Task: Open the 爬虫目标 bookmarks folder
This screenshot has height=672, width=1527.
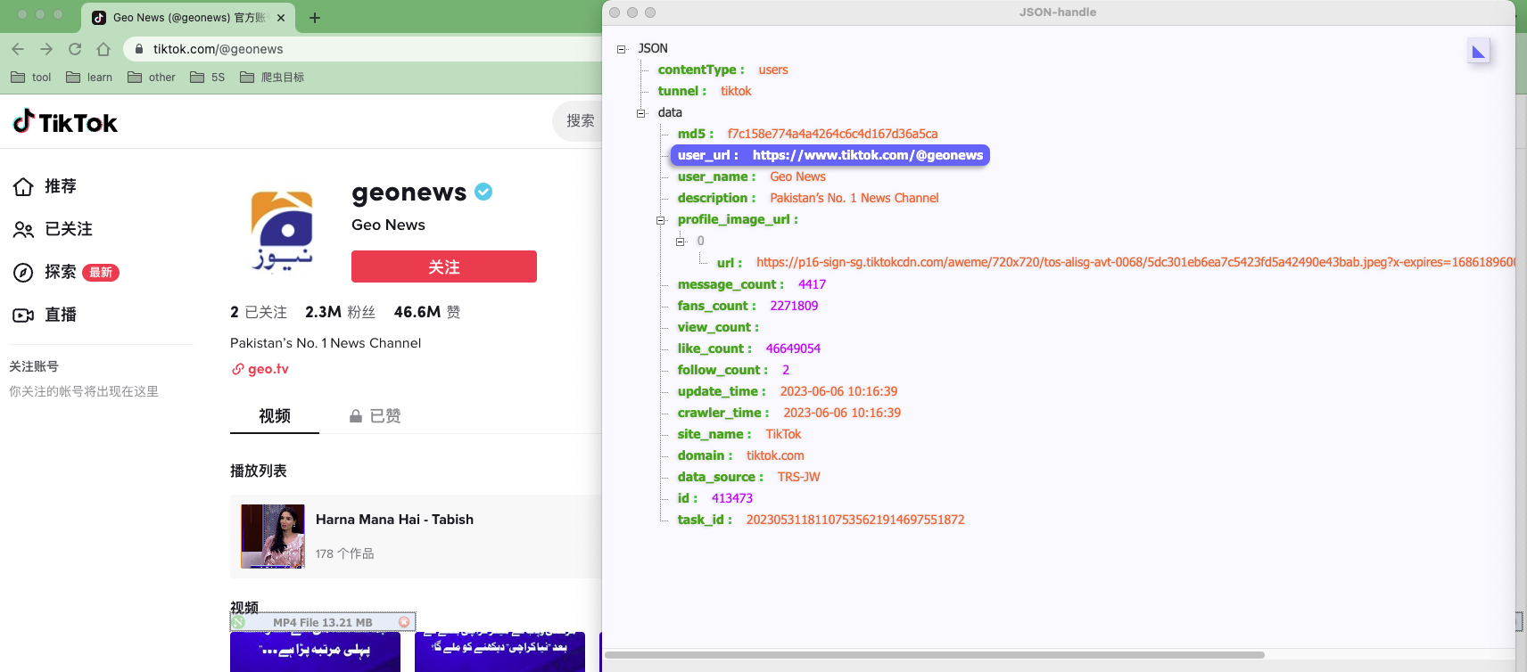Action: tap(272, 78)
